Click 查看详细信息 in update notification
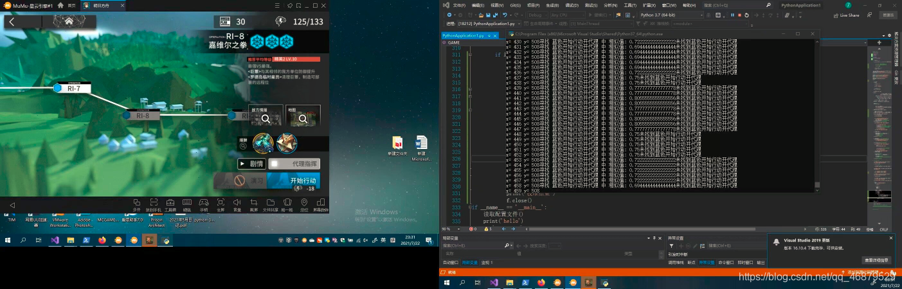This screenshot has height=289, width=902. (x=876, y=260)
